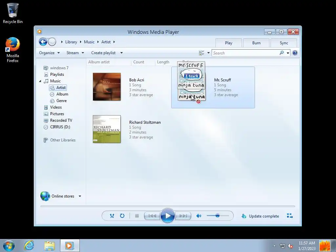Adjust the volume slider

[218, 216]
